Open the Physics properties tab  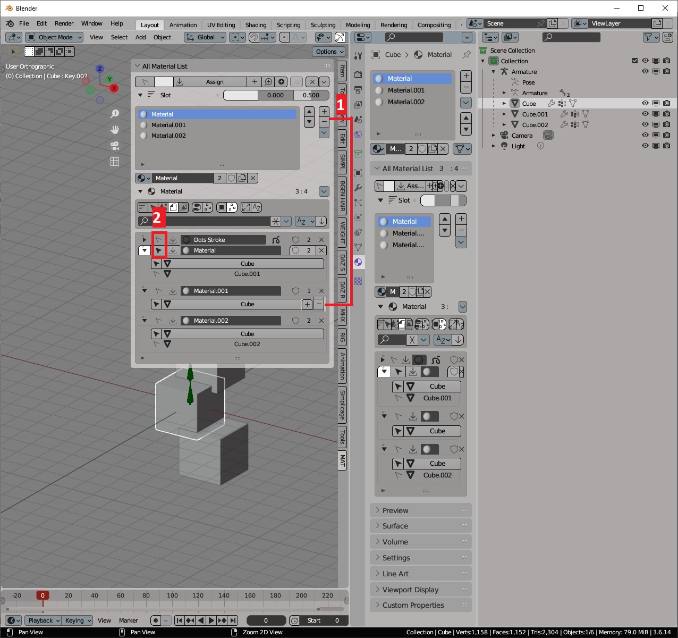coord(358,217)
